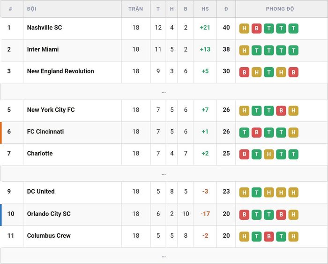Click Charlotte's yellow H form badge
328x264 pixels.
point(269,155)
